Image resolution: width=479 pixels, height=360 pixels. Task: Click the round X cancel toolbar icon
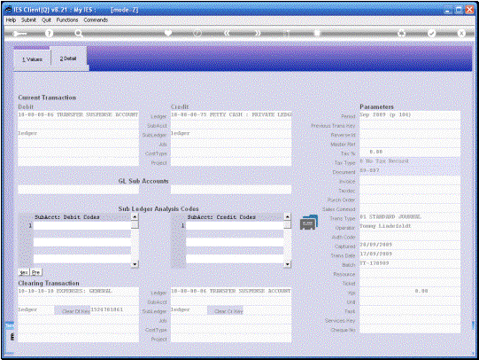tap(461, 33)
